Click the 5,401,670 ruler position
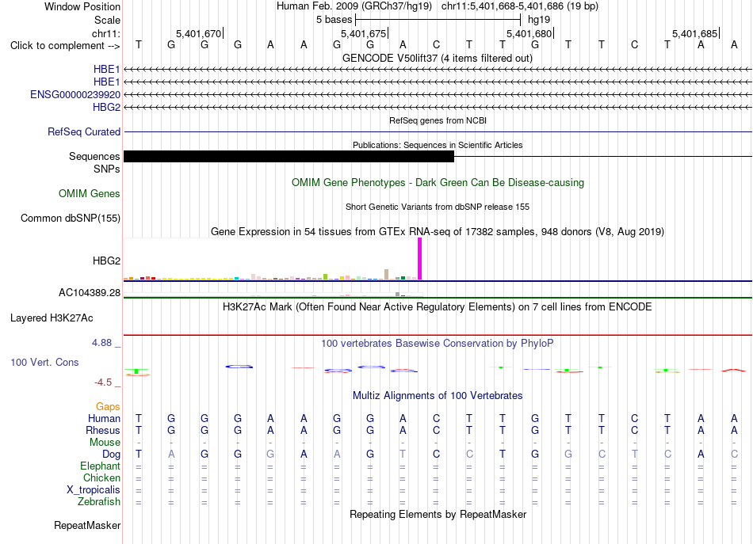The image size is (753, 544). pos(198,33)
